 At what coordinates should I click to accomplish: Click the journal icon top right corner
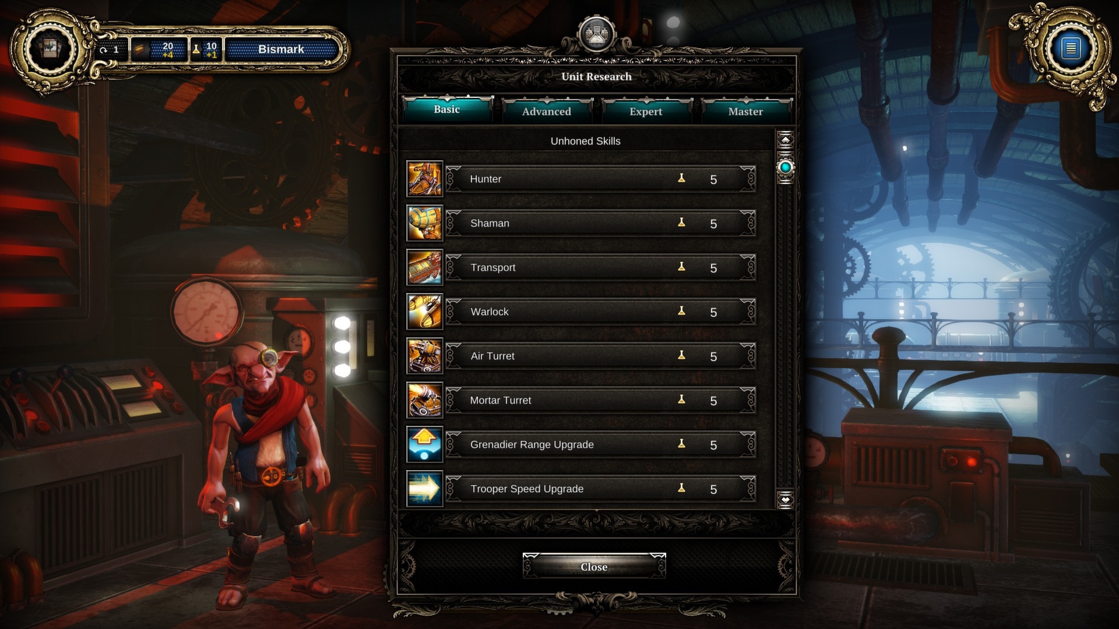coord(1071,48)
